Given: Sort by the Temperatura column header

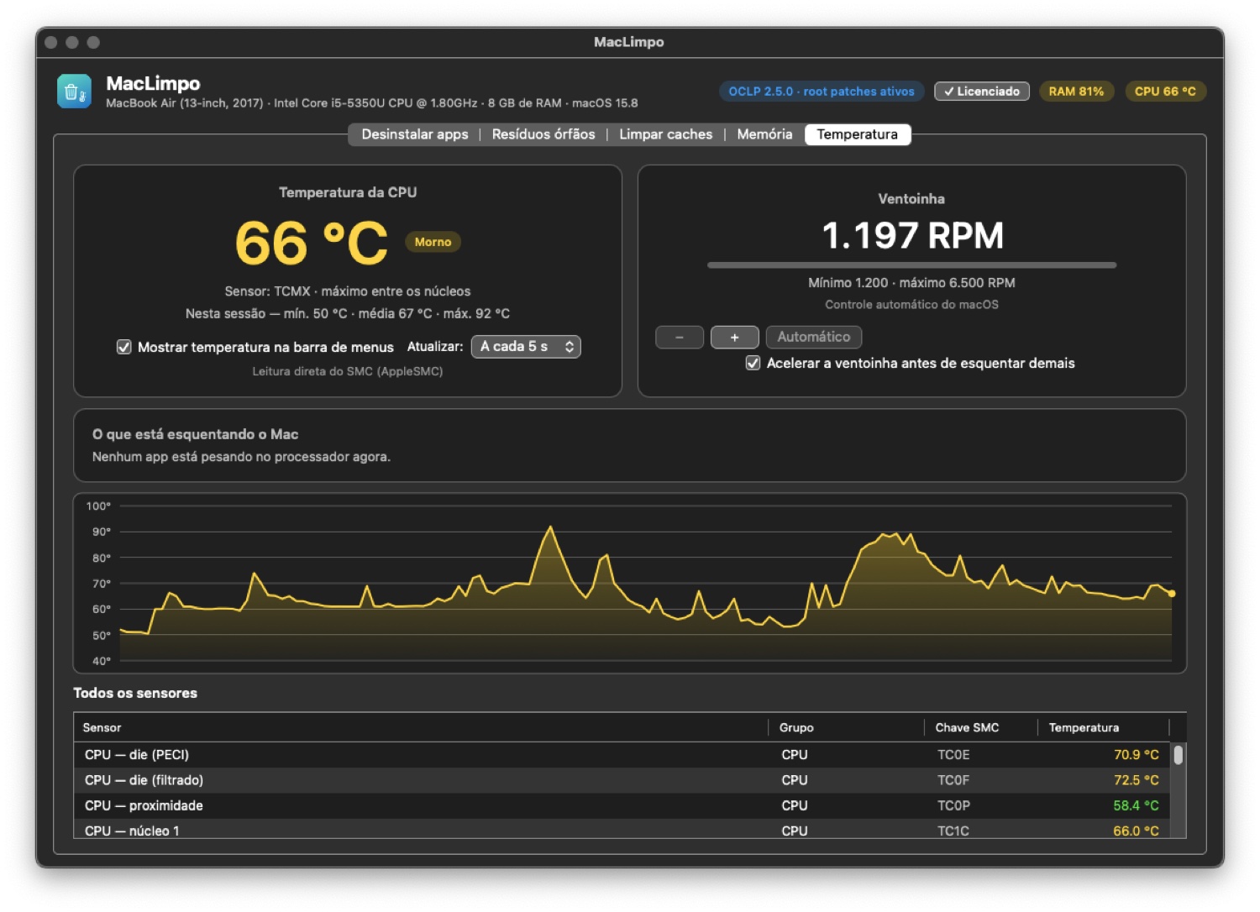Looking at the screenshot, I should click(x=1104, y=727).
